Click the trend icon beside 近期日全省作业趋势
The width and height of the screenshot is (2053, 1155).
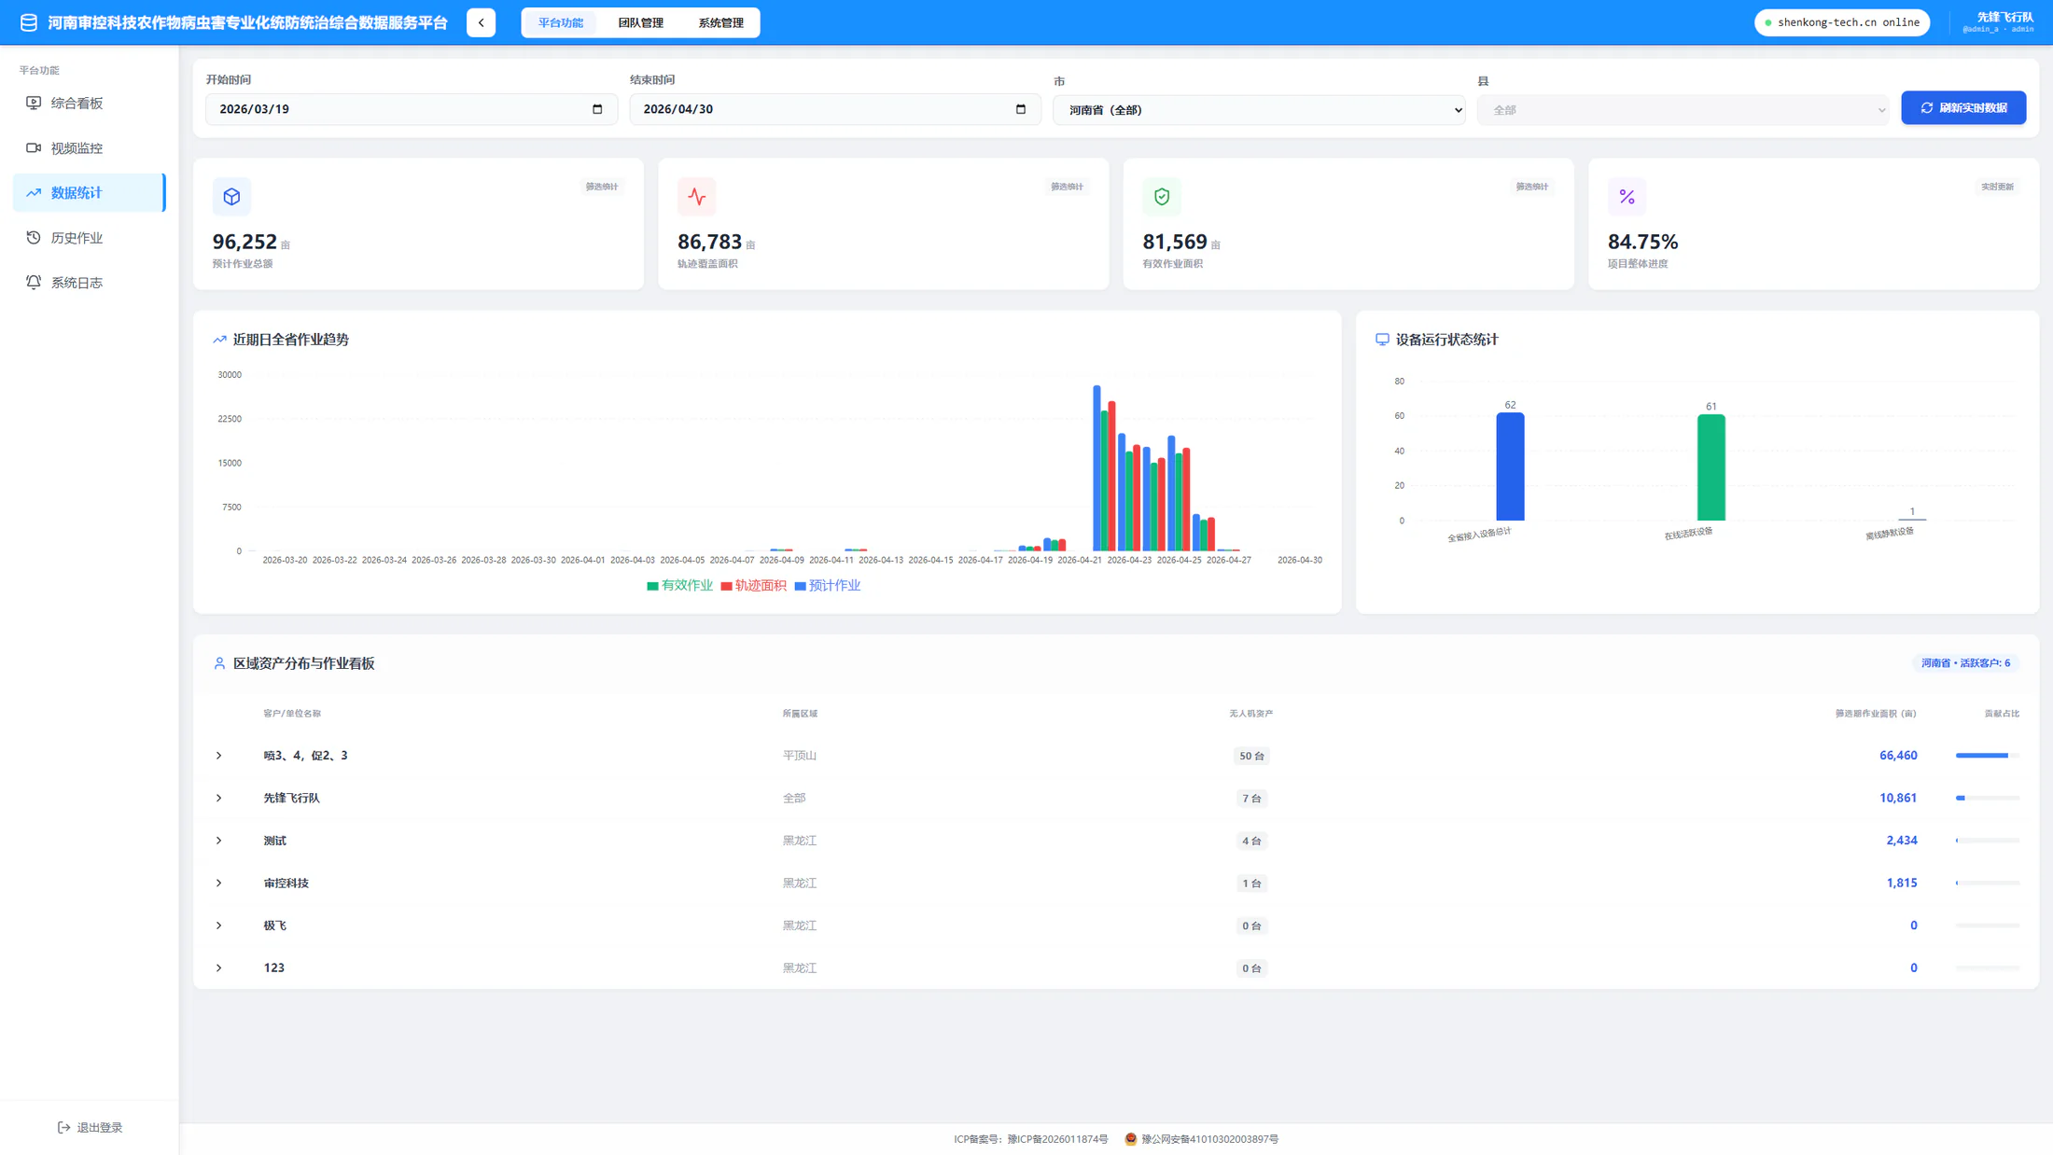pyautogui.click(x=219, y=340)
